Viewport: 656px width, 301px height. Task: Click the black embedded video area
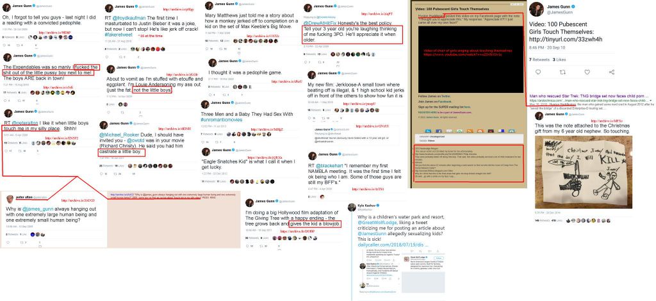tap(471, 60)
